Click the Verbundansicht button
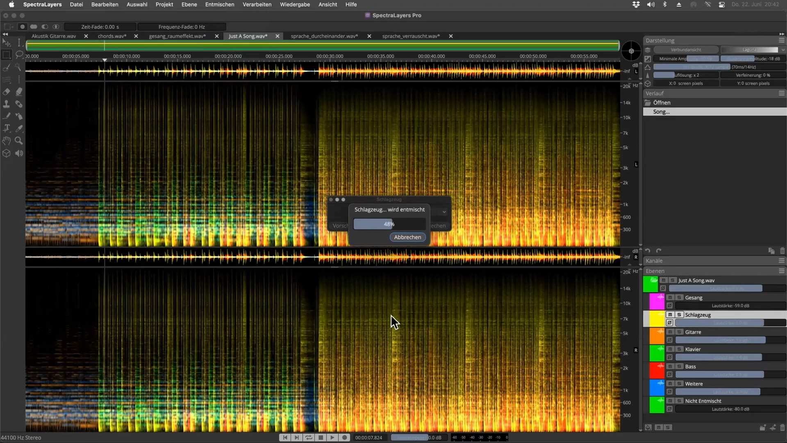787x443 pixels. pos(686,50)
